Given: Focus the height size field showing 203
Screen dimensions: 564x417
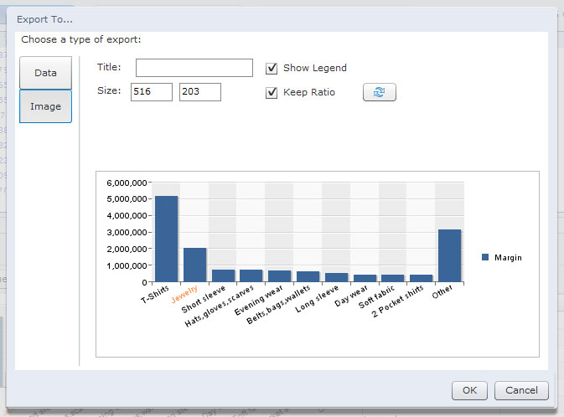Looking at the screenshot, I should tap(200, 92).
